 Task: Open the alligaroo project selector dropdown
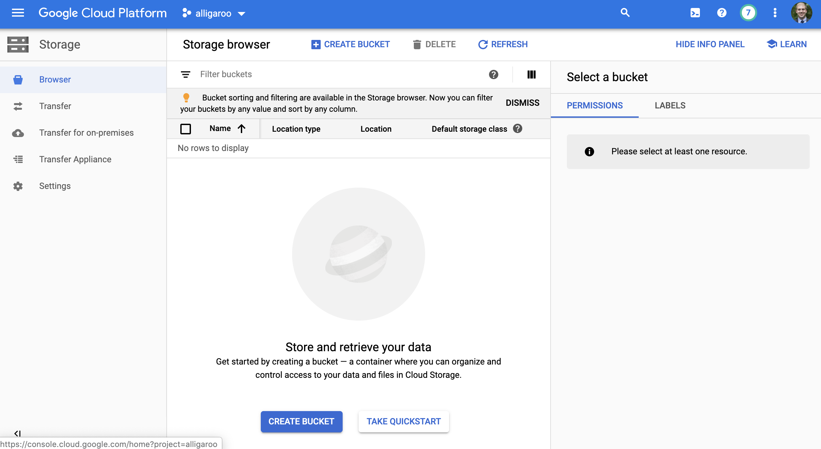click(214, 13)
